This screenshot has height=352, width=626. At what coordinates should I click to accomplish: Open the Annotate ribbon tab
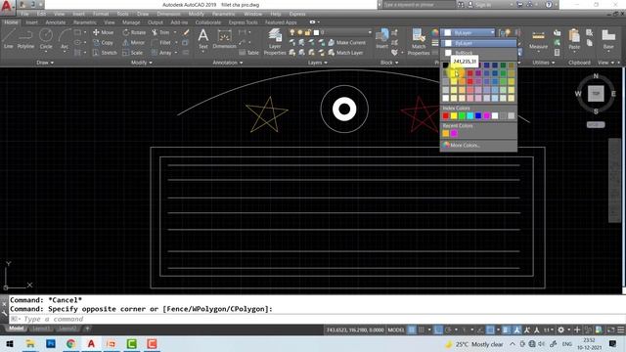[55, 22]
